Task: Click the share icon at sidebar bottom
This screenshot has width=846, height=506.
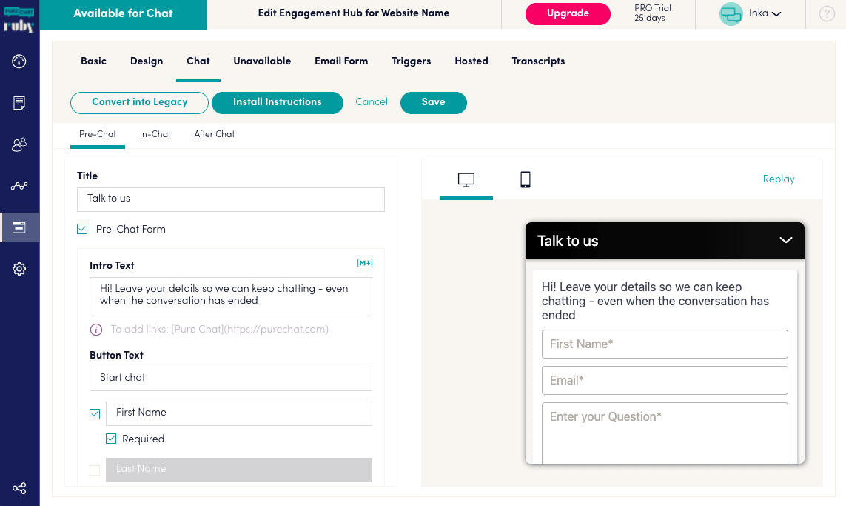Action: click(19, 489)
